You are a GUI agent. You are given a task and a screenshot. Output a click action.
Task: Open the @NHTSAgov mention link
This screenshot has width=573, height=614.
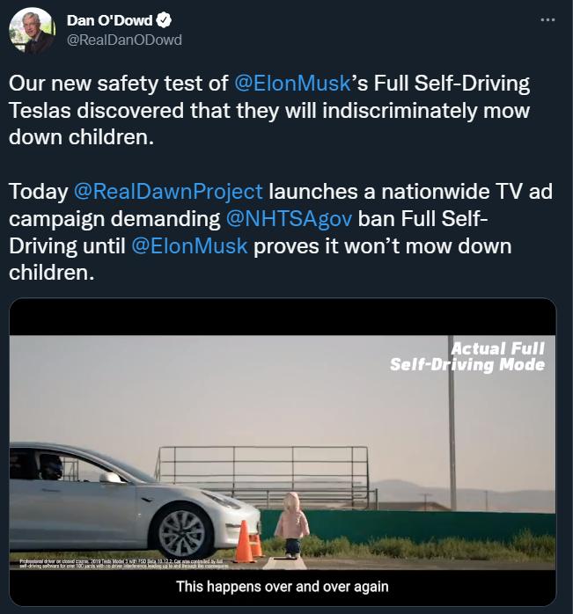[x=289, y=218]
